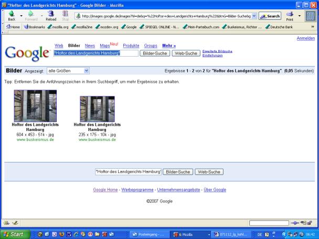This screenshot has height=239, width=319.
Task: Click the site icon in address bar
Action: [x=78, y=16]
